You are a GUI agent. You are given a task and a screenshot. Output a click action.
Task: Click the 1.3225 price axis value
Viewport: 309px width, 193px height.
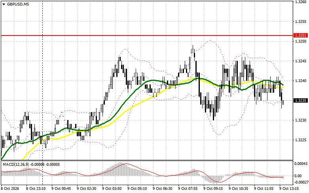(301, 140)
